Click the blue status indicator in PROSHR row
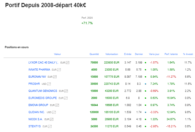The width and height of the screenshot is (195, 132). pos(145,84)
